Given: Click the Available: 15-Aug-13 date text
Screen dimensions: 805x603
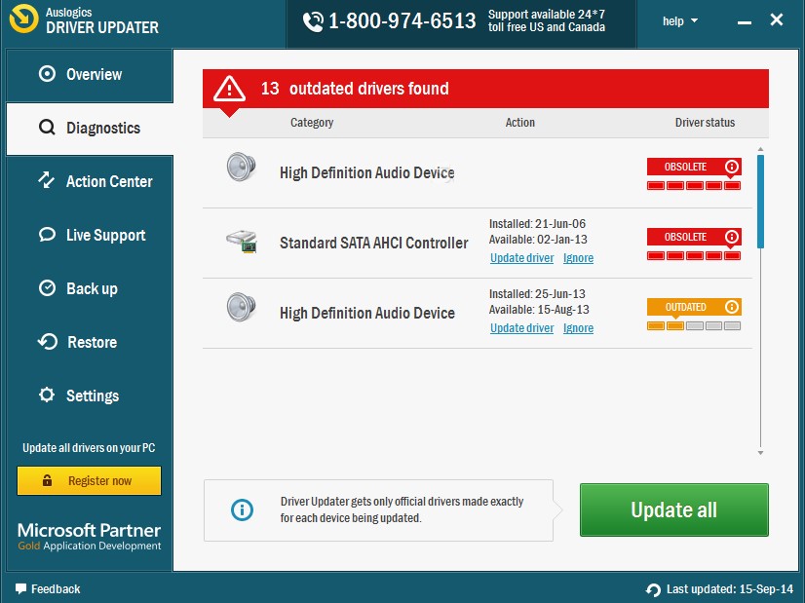Looking at the screenshot, I should click(539, 310).
